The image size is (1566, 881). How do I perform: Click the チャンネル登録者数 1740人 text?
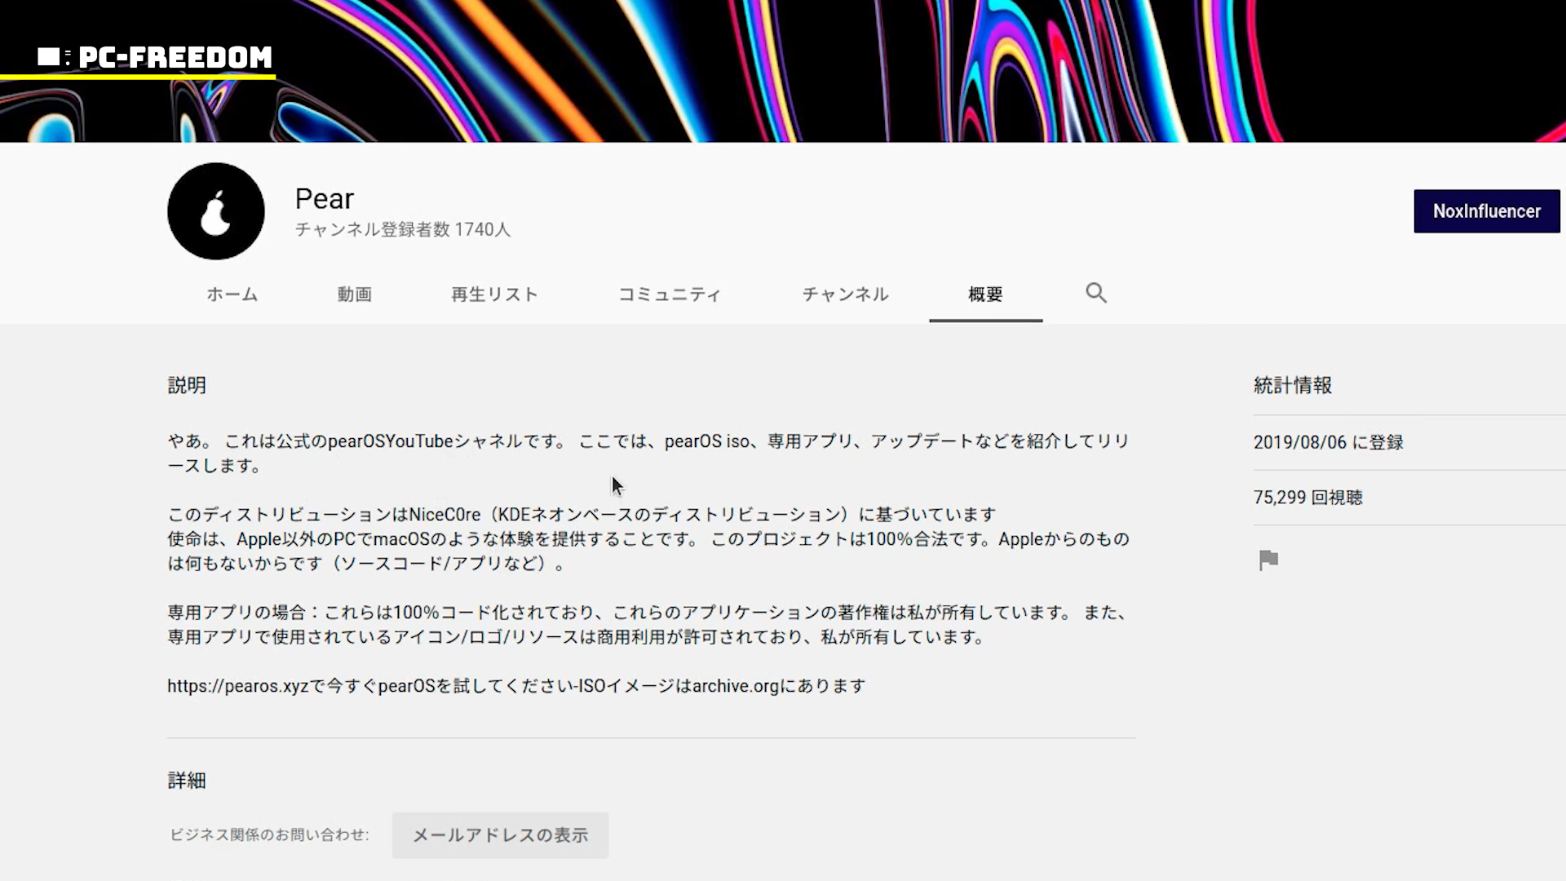402,230
